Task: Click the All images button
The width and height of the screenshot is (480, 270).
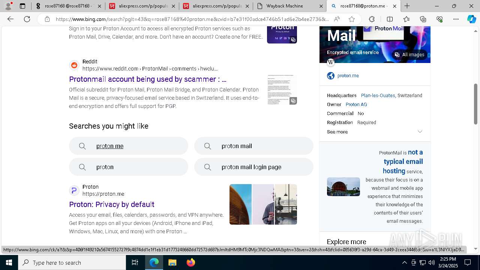Action: (409, 55)
